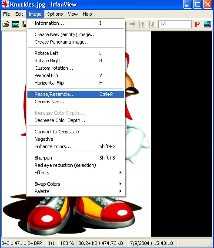Viewport: 214px width, 248px height.
Task: Click the 100 % zoom status entry
Action: pyautogui.click(x=67, y=243)
